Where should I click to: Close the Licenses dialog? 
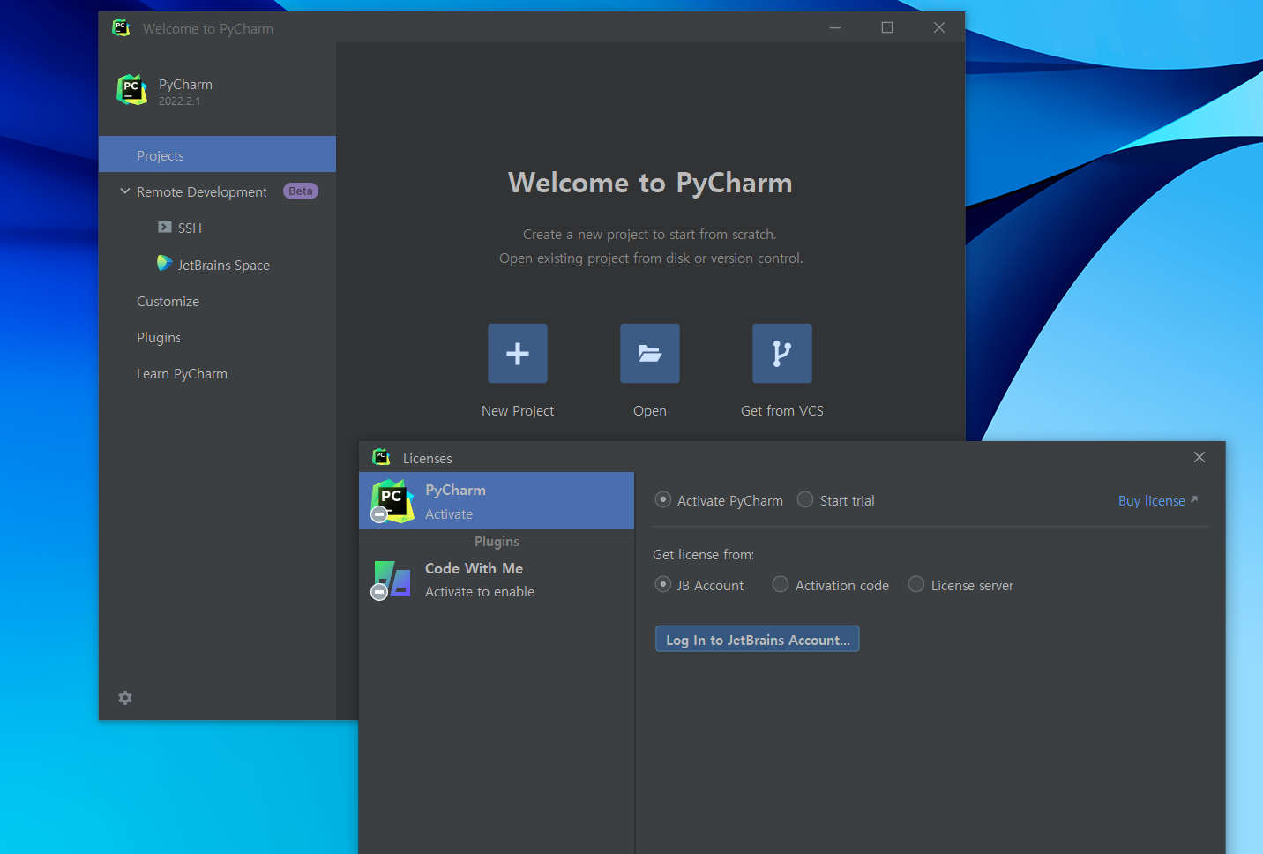(1199, 457)
